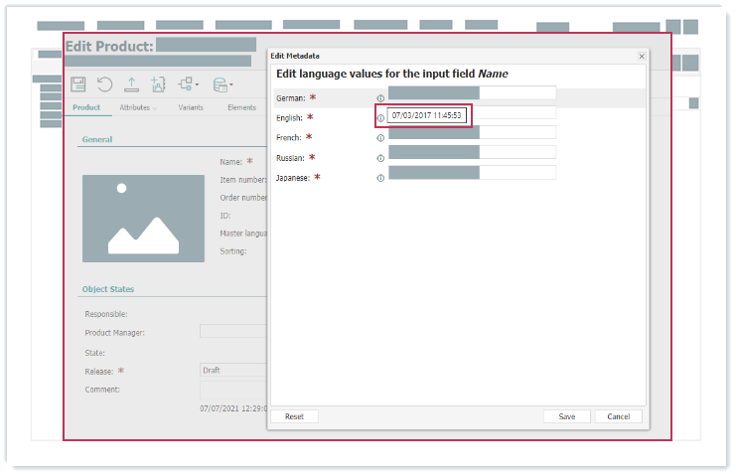Switch to the Product tab
The height and width of the screenshot is (476, 736).
[x=86, y=107]
